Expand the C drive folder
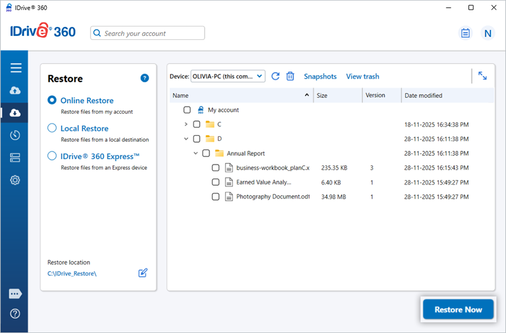The width and height of the screenshot is (506, 333). 186,124
